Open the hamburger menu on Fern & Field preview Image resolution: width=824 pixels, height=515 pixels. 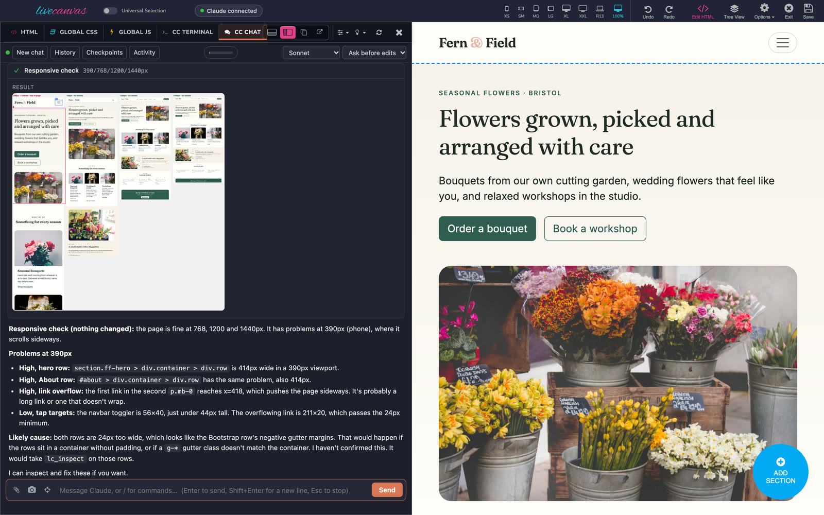pyautogui.click(x=782, y=43)
